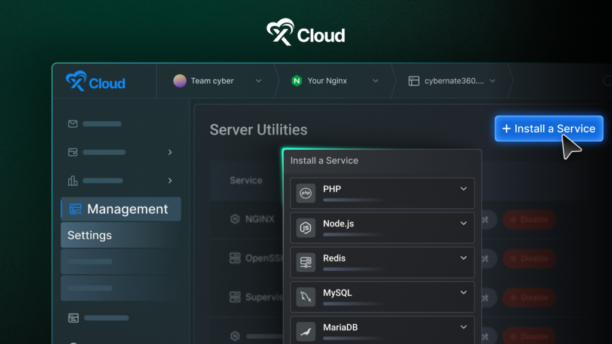Click the first blank submenu item below Settings

[121, 262]
